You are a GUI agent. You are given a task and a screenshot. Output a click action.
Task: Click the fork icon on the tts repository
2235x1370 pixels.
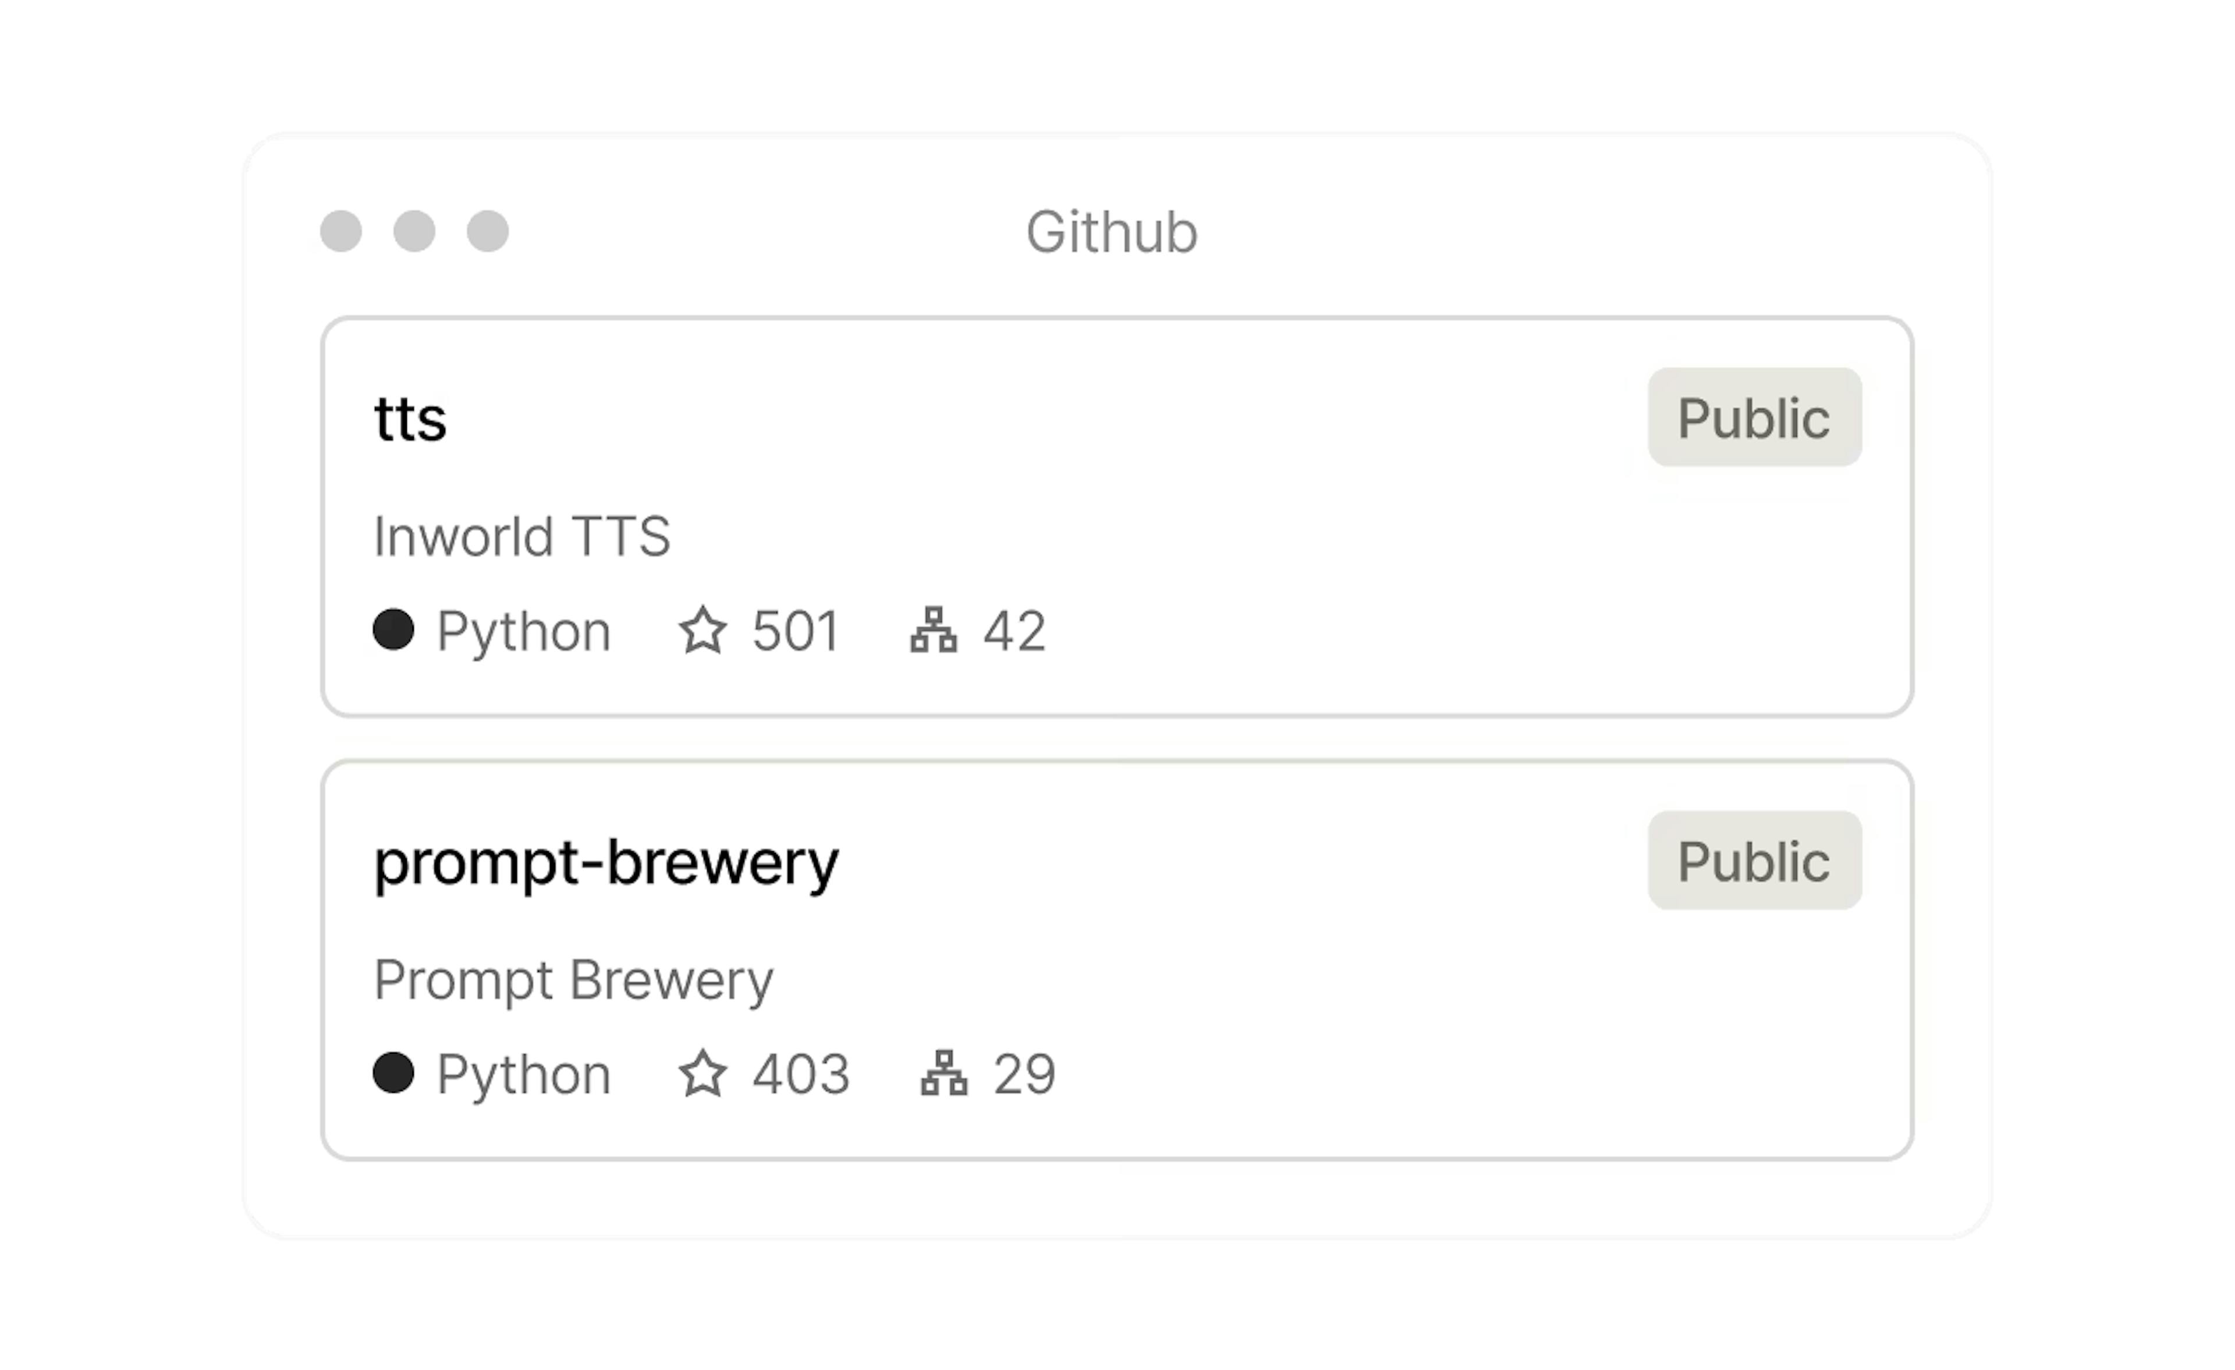coord(934,631)
